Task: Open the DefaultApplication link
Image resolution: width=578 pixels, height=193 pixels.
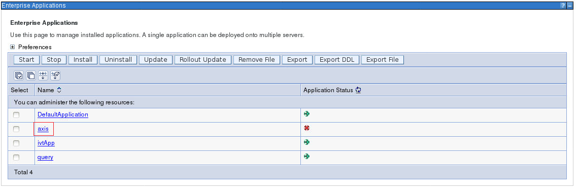Action: point(62,114)
